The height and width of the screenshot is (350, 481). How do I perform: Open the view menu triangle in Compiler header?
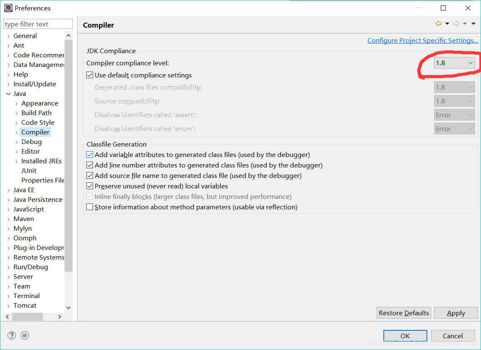473,23
